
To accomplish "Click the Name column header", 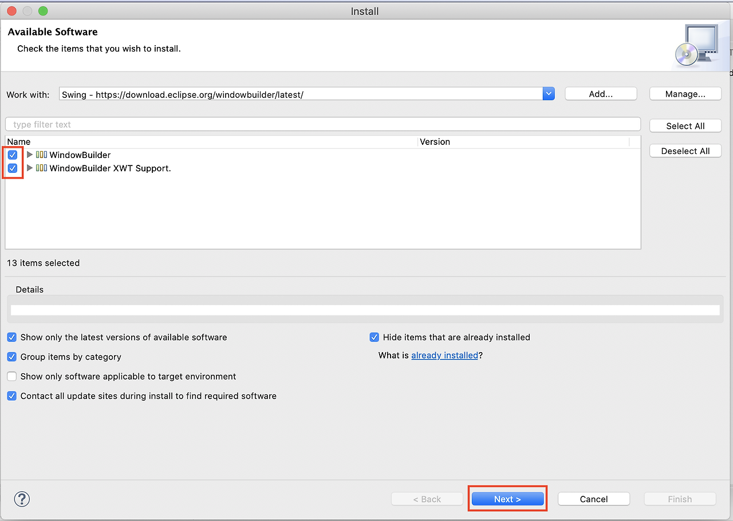I will 211,141.
